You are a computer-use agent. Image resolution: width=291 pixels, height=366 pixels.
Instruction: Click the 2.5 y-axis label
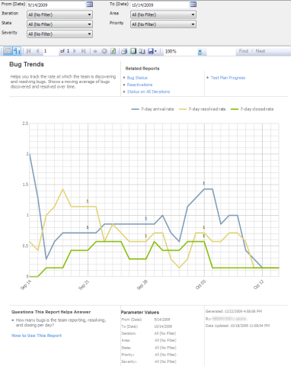click(x=25, y=124)
